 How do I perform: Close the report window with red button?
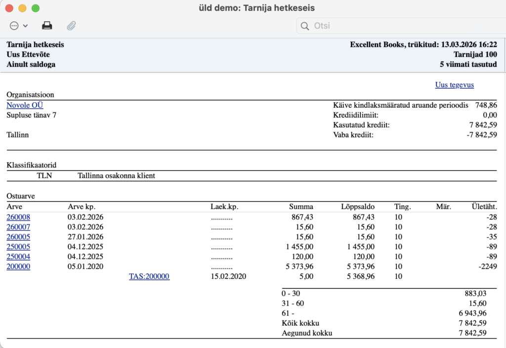pyautogui.click(x=9, y=8)
